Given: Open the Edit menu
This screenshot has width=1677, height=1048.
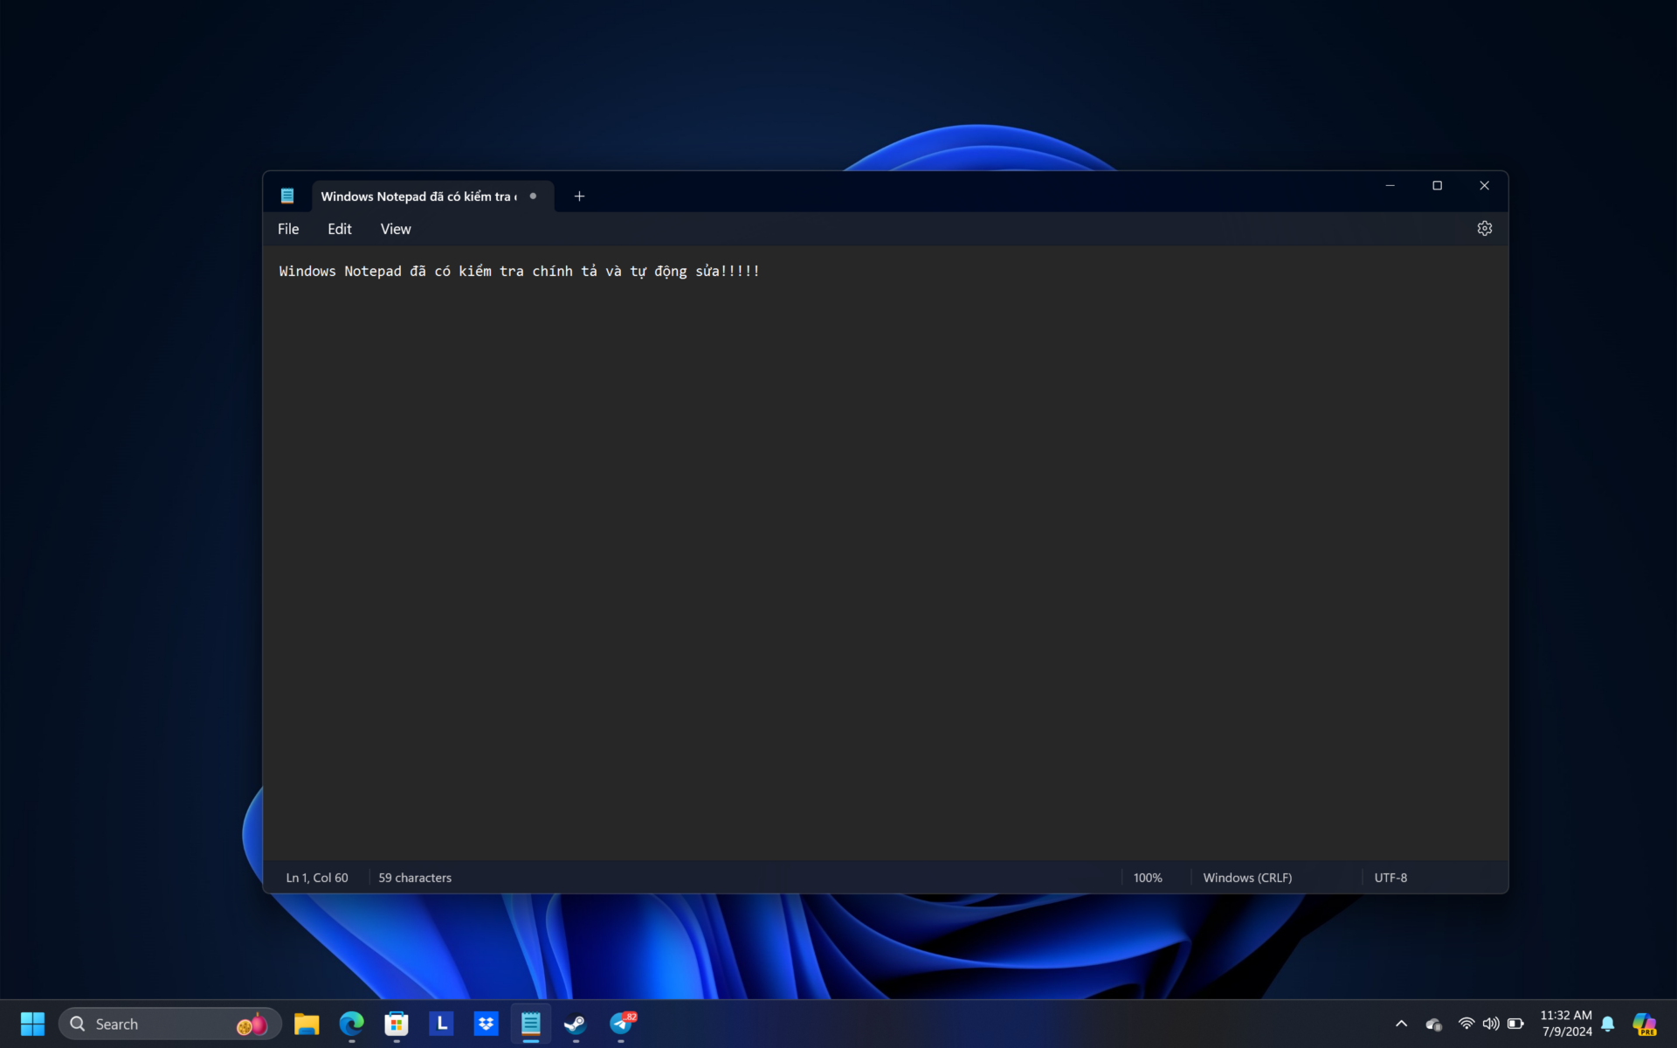Looking at the screenshot, I should (x=339, y=229).
